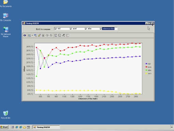
Task: Click the blue mkl legend entry
Action: pyautogui.click(x=148, y=64)
